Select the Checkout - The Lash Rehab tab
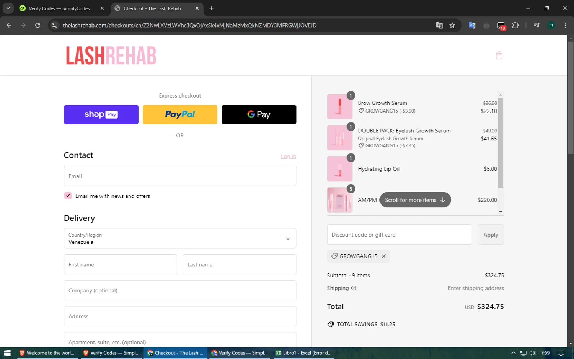The width and height of the screenshot is (574, 359). 152,8
